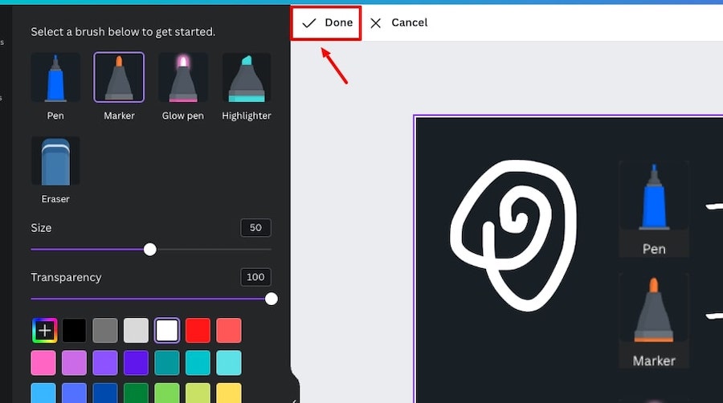
Task: Click the Size slider handle
Action: click(150, 250)
